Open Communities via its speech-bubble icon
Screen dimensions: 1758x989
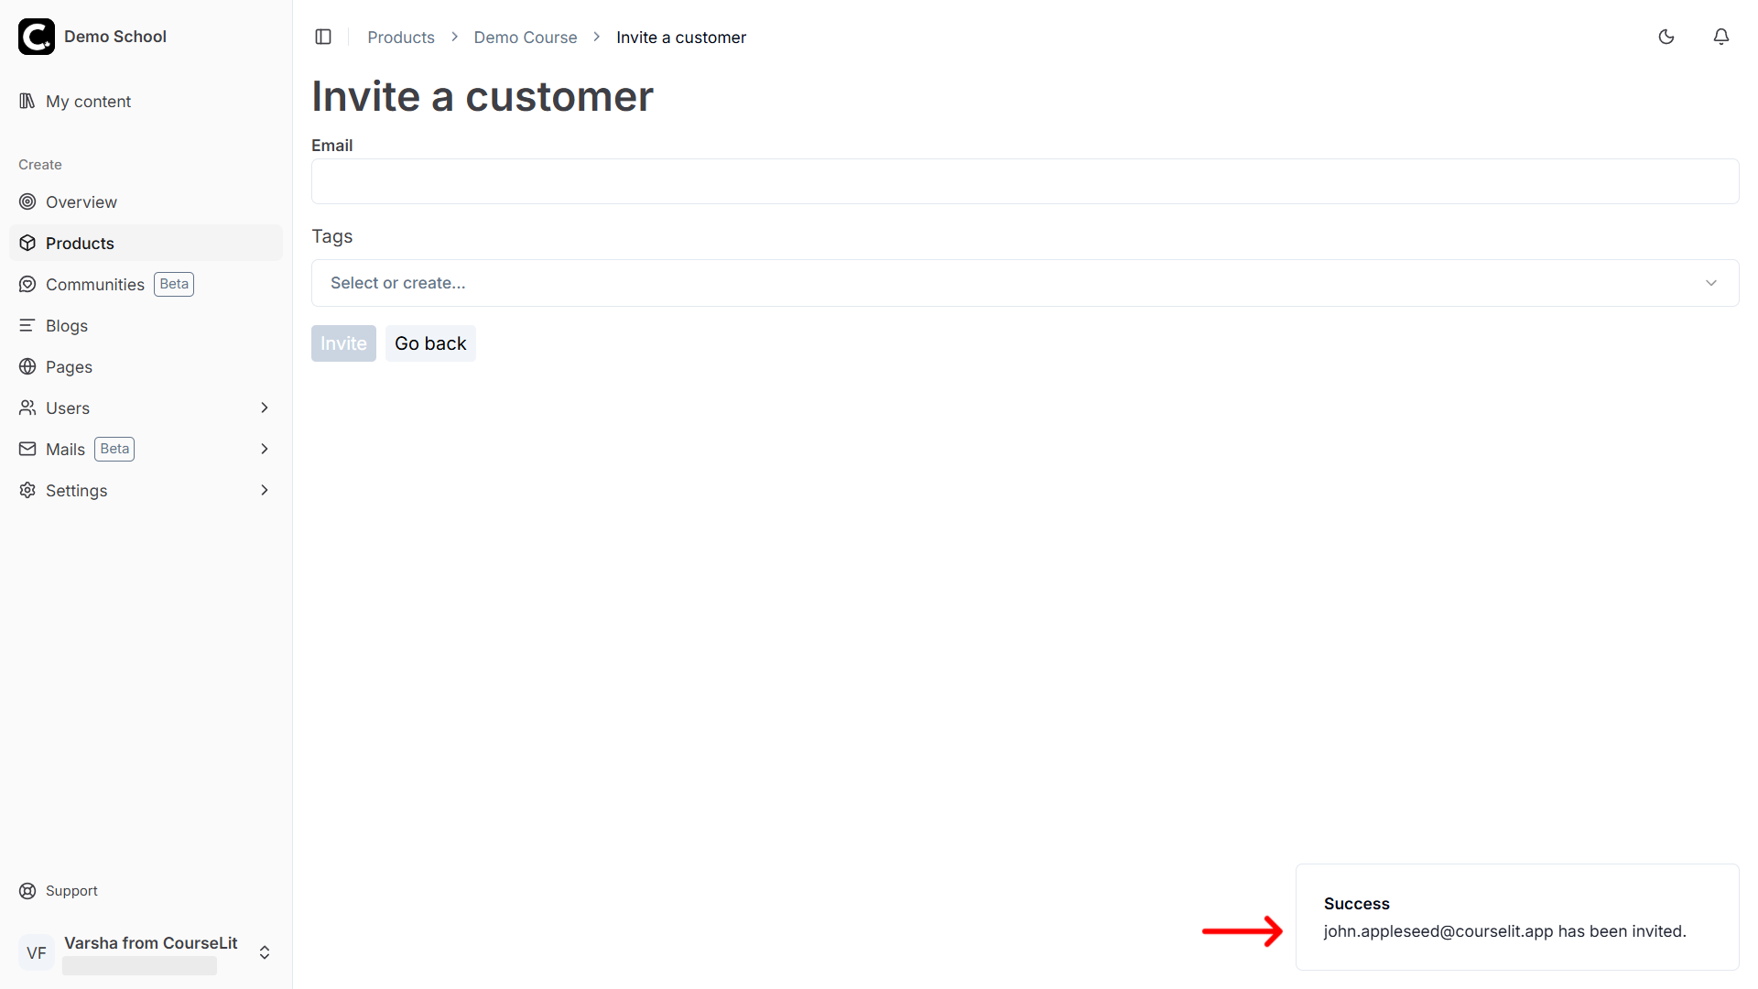click(27, 284)
